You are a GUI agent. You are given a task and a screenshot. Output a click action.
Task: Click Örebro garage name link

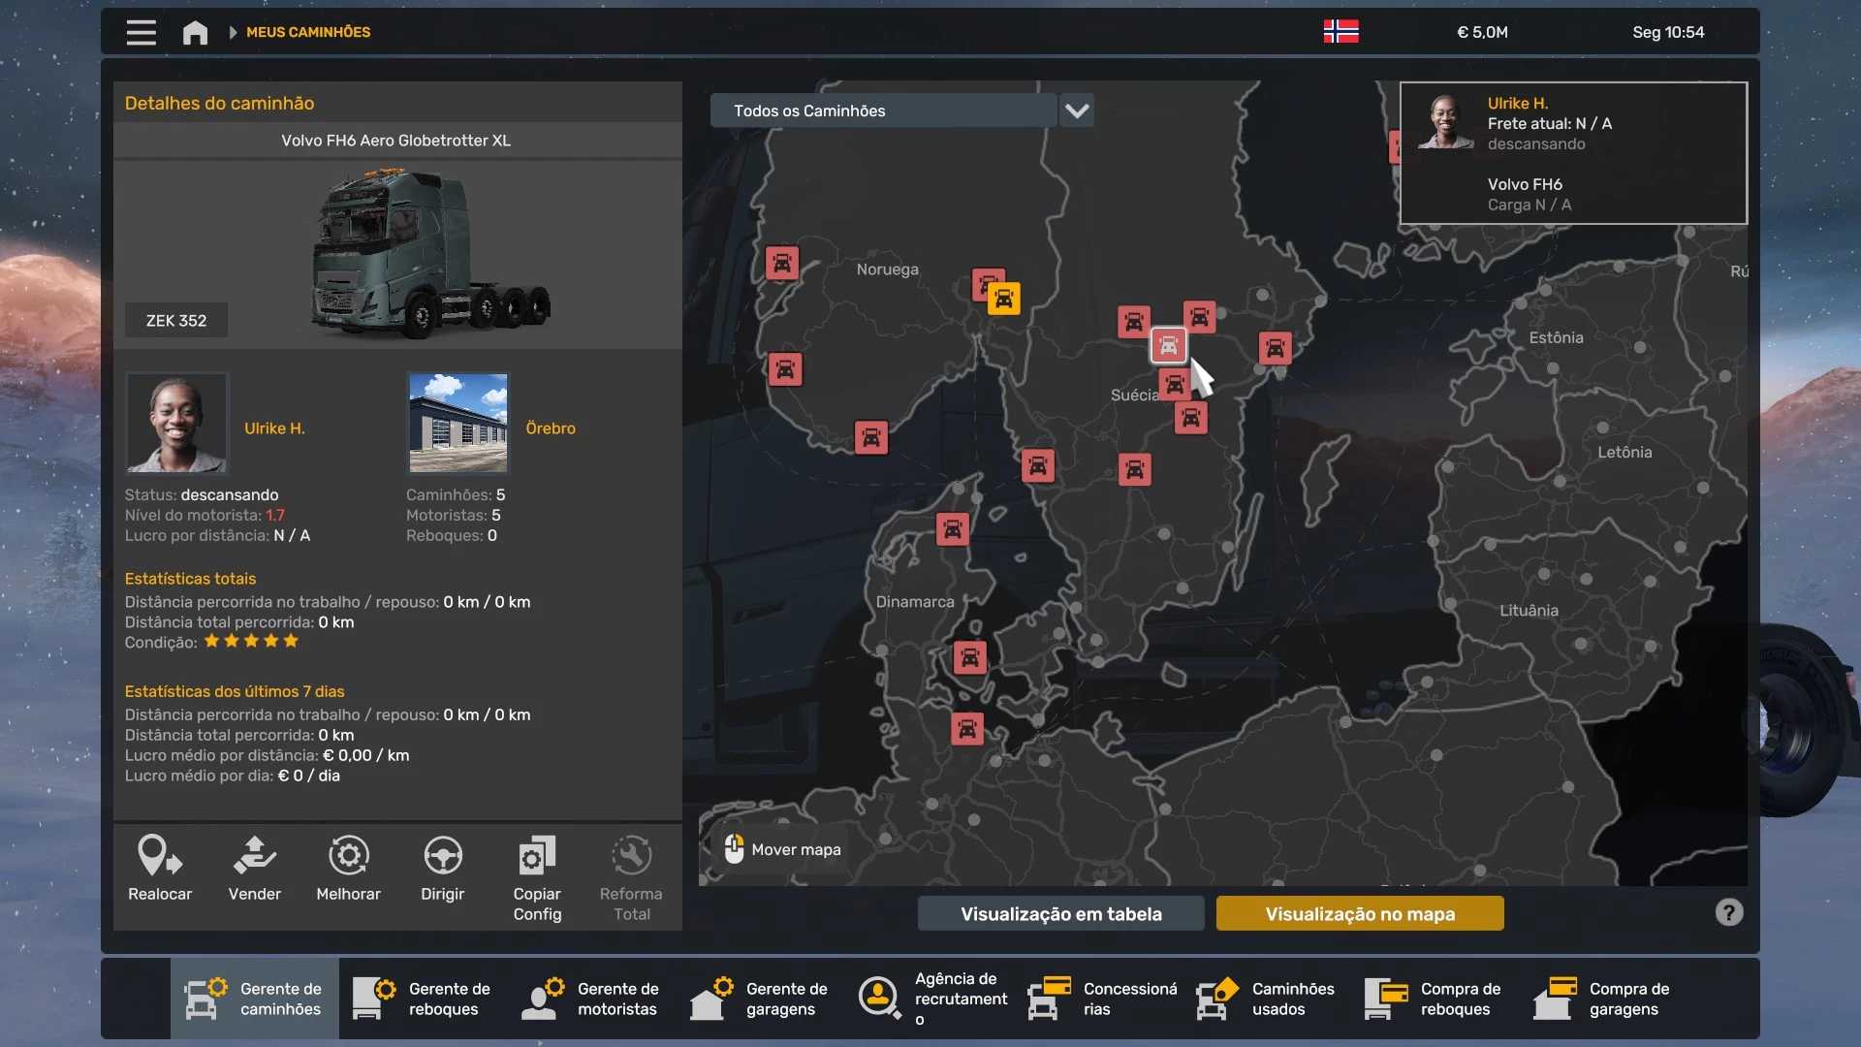pos(551,428)
